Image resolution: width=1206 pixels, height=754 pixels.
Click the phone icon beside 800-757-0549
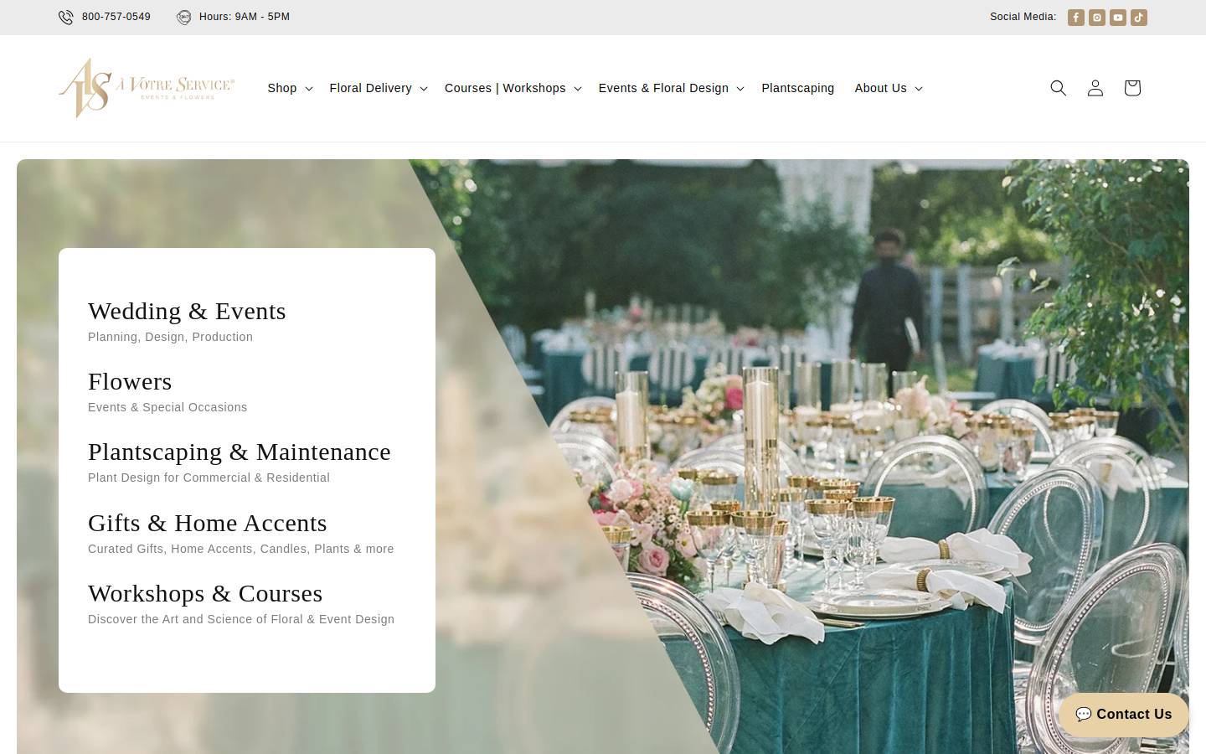point(65,17)
